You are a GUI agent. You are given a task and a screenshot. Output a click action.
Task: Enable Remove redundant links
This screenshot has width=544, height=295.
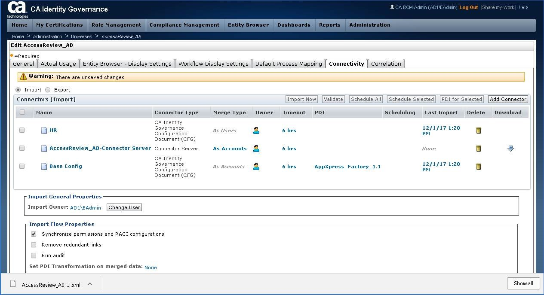pos(34,245)
